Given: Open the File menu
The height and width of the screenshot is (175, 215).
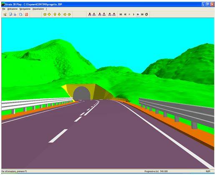Looking at the screenshot, I should (x=4, y=9).
